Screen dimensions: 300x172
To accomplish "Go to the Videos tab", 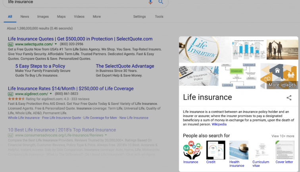I will point(79,17).
